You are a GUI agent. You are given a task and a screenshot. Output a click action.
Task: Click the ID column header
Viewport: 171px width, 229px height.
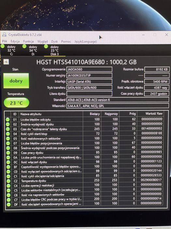click(15, 114)
